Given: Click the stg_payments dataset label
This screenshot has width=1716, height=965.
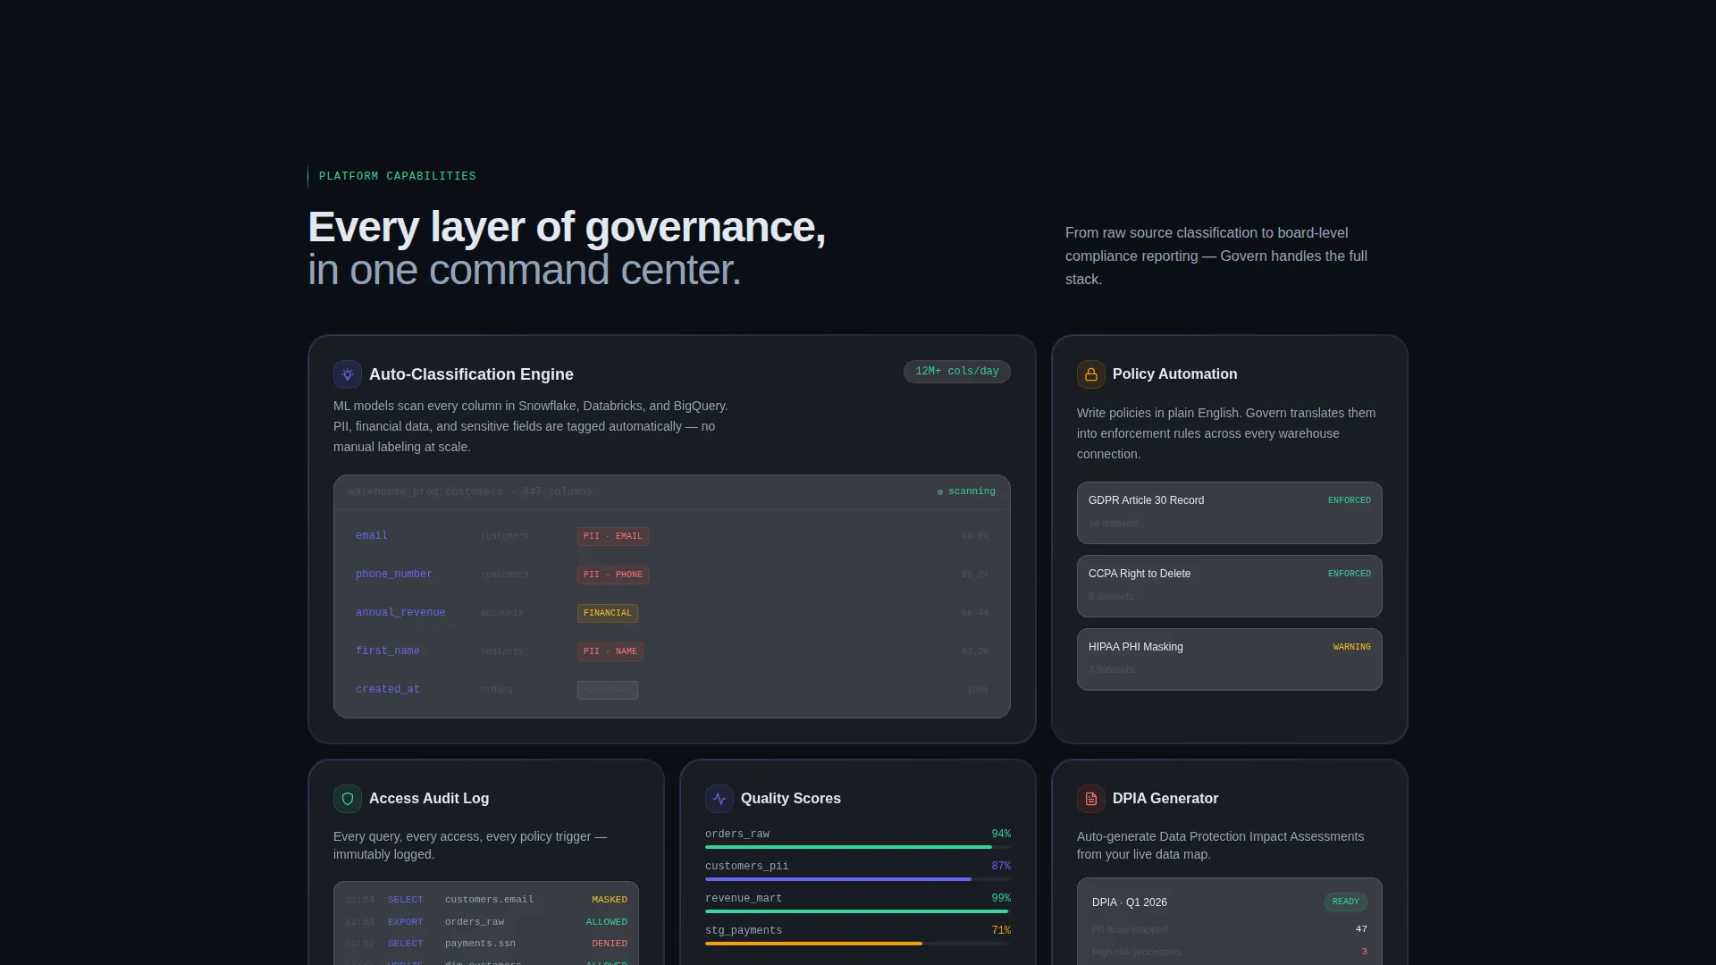Looking at the screenshot, I should point(744,931).
